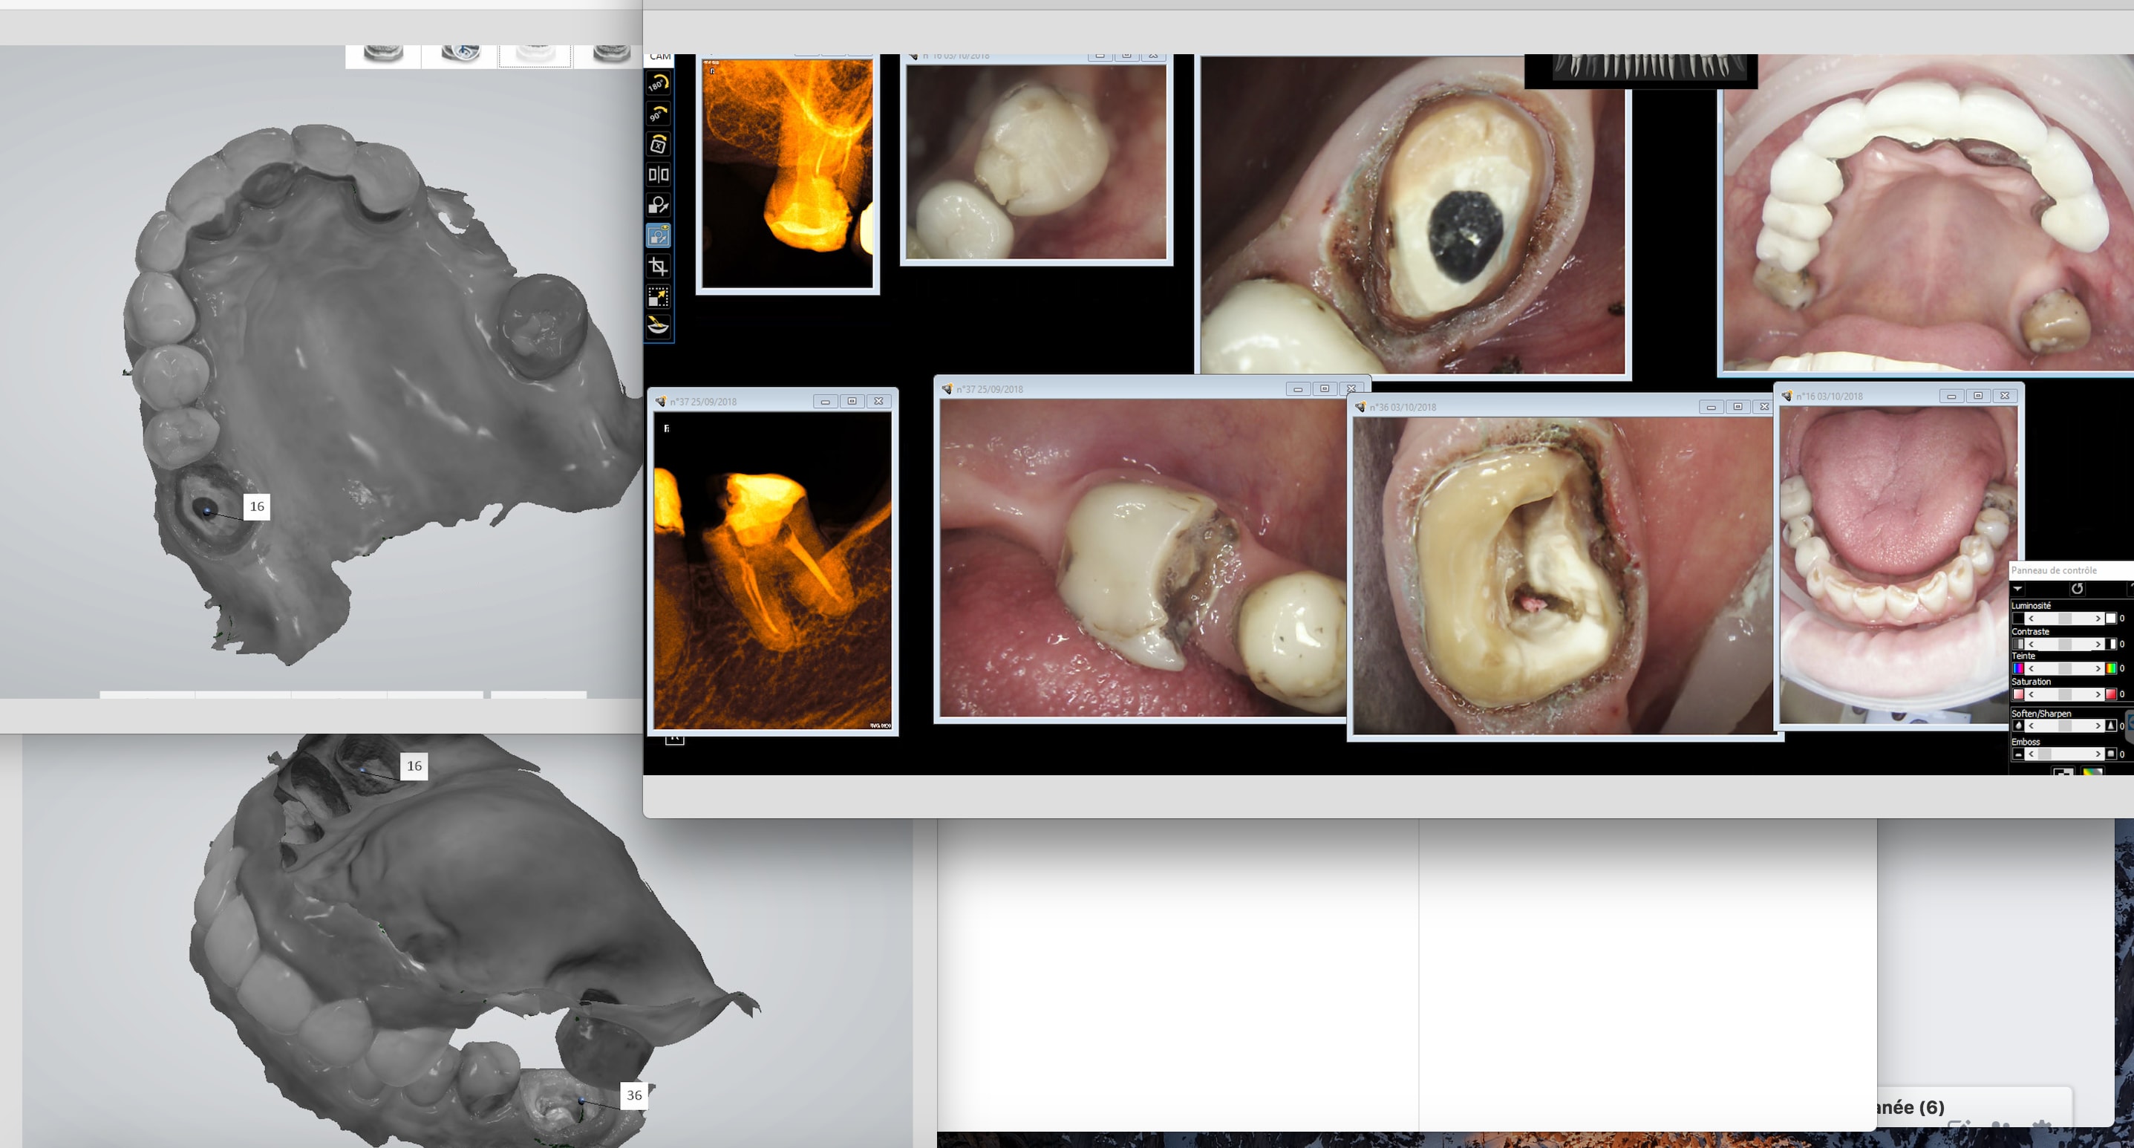Select the mirror flip tool
This screenshot has height=1148, width=2134.
pyautogui.click(x=659, y=175)
